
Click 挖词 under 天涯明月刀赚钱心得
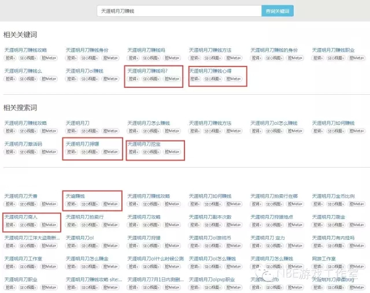(x=195, y=79)
